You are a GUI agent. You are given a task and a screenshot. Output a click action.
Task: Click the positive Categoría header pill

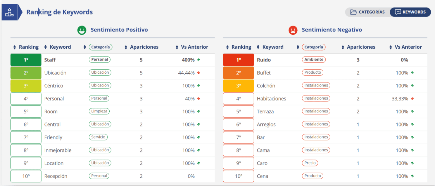pyautogui.click(x=100, y=47)
